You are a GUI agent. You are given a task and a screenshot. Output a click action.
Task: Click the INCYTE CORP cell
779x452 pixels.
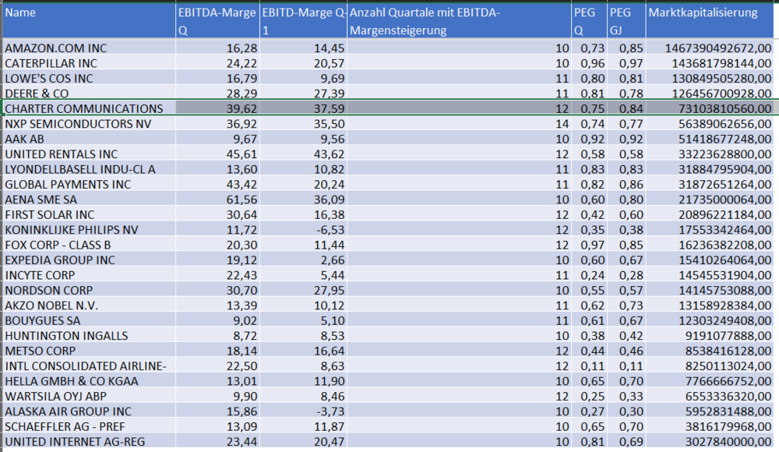pos(89,275)
